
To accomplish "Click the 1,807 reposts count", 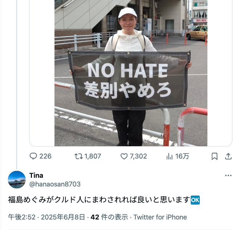I will point(93,156).
